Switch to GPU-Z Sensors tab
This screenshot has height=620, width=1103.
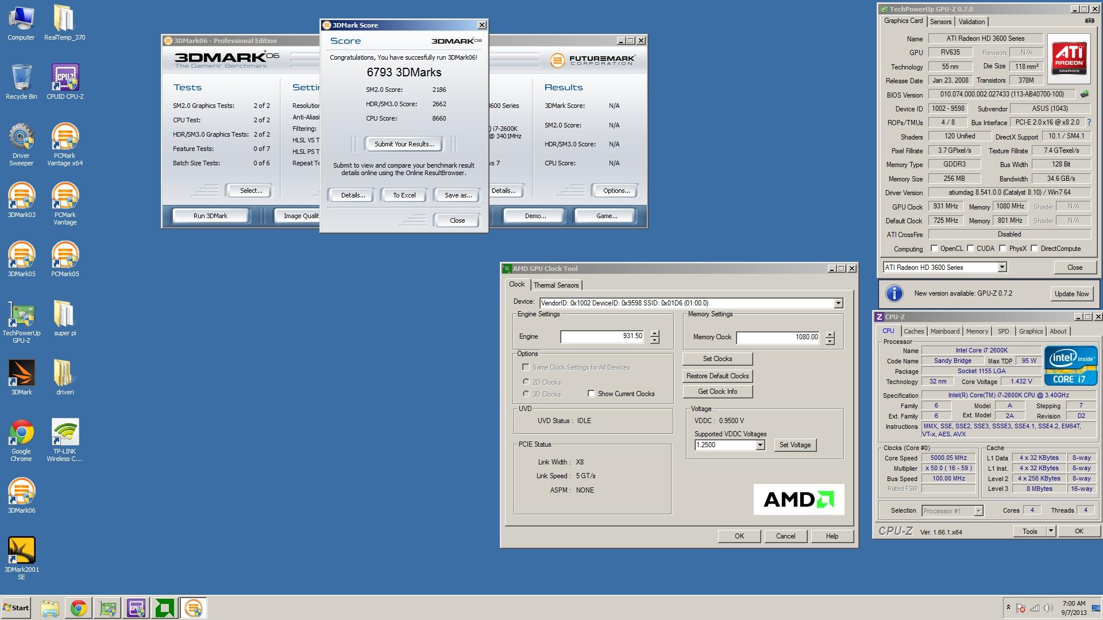pyautogui.click(x=940, y=22)
